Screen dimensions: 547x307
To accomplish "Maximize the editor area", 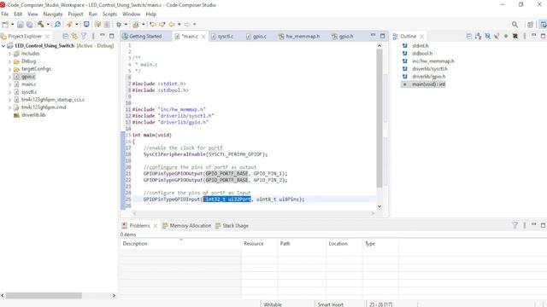I will (x=382, y=36).
